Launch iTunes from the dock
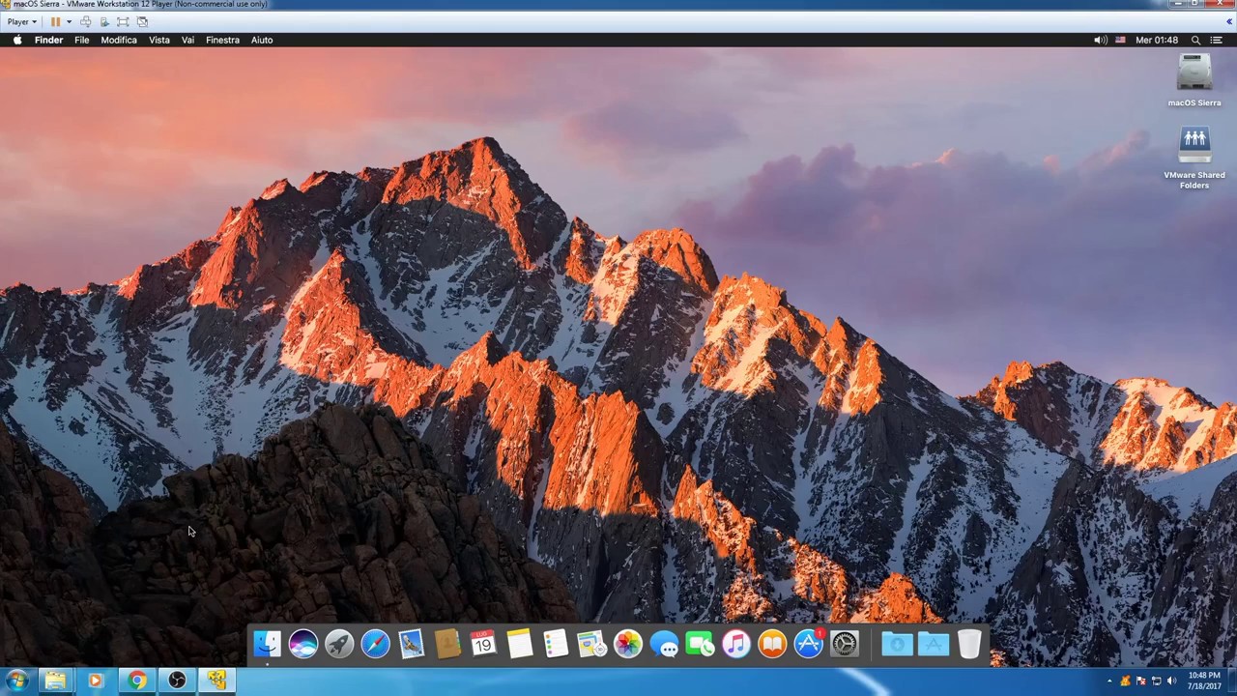 click(x=736, y=644)
